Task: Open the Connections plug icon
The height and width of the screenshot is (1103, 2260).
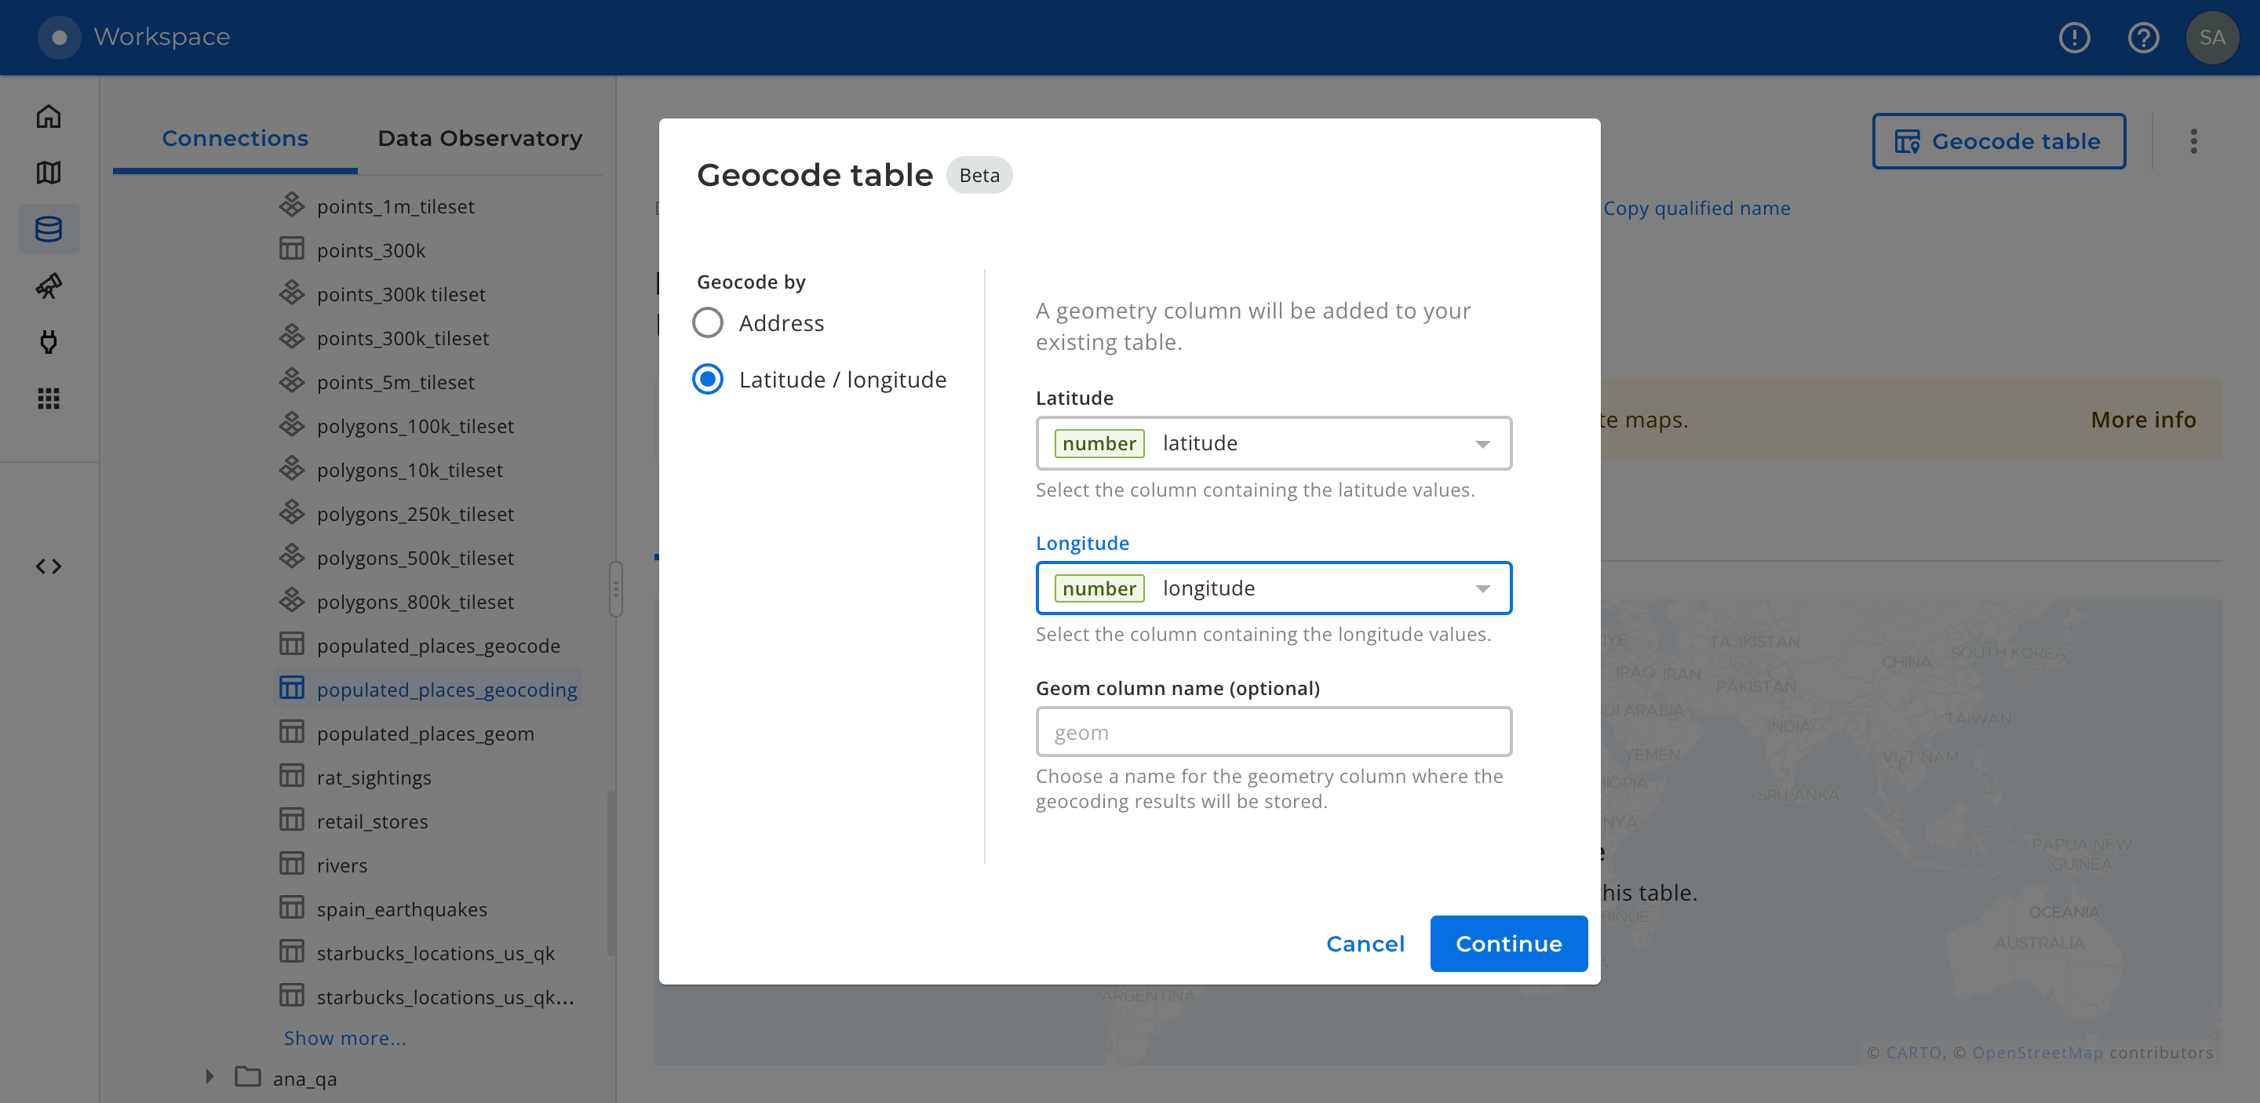Action: pos(48,342)
